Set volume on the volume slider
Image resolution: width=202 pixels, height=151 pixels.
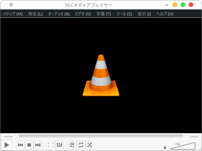tap(183, 146)
